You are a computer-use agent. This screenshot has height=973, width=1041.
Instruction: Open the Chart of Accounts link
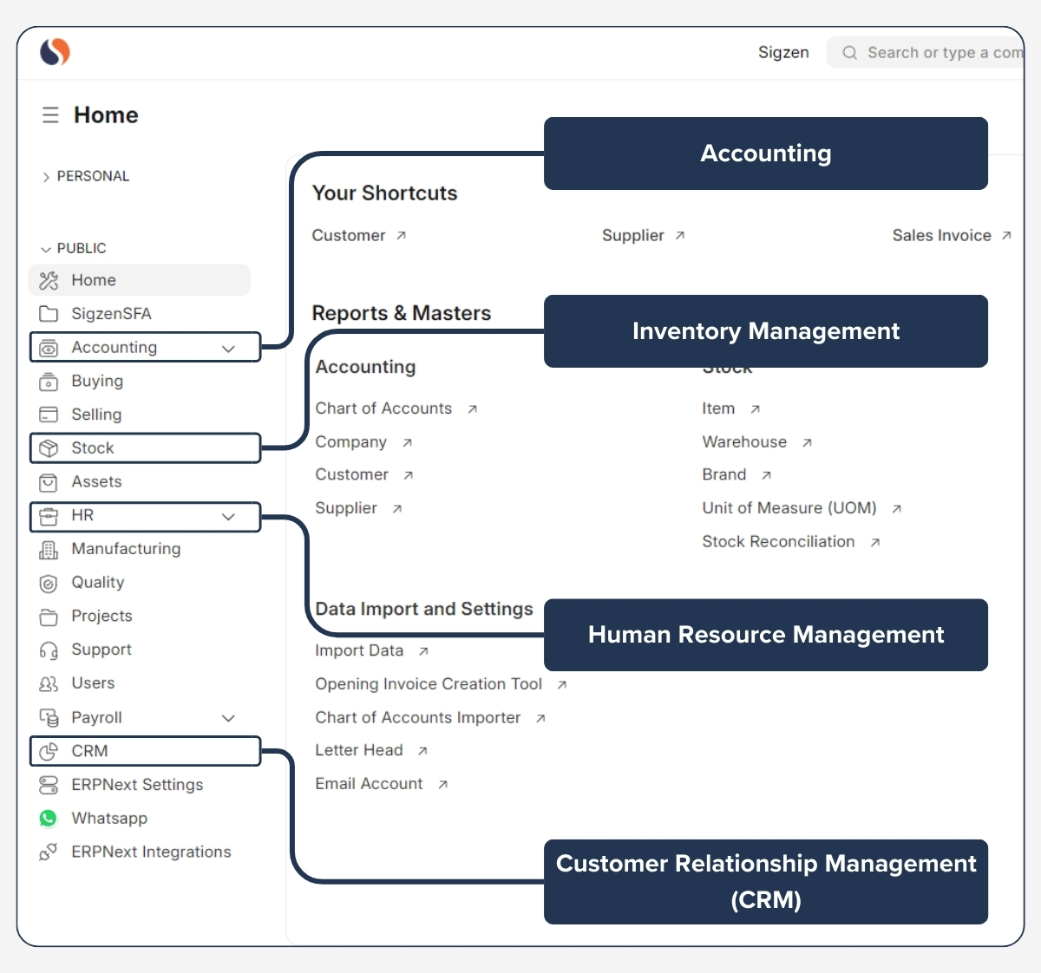click(x=383, y=408)
